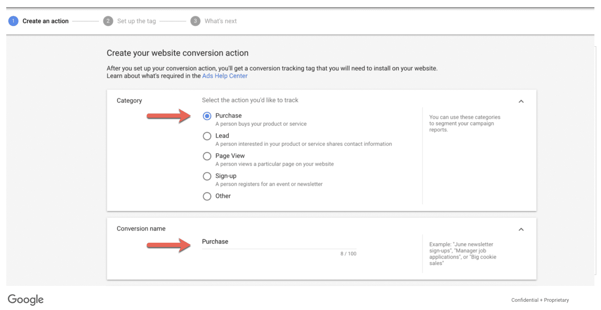Collapse the Conversion name section

tap(521, 229)
